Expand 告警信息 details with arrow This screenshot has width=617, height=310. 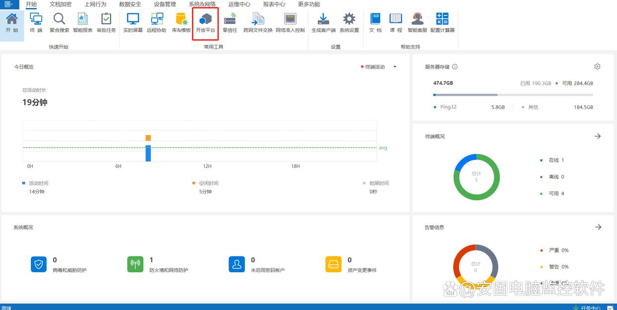[598, 227]
